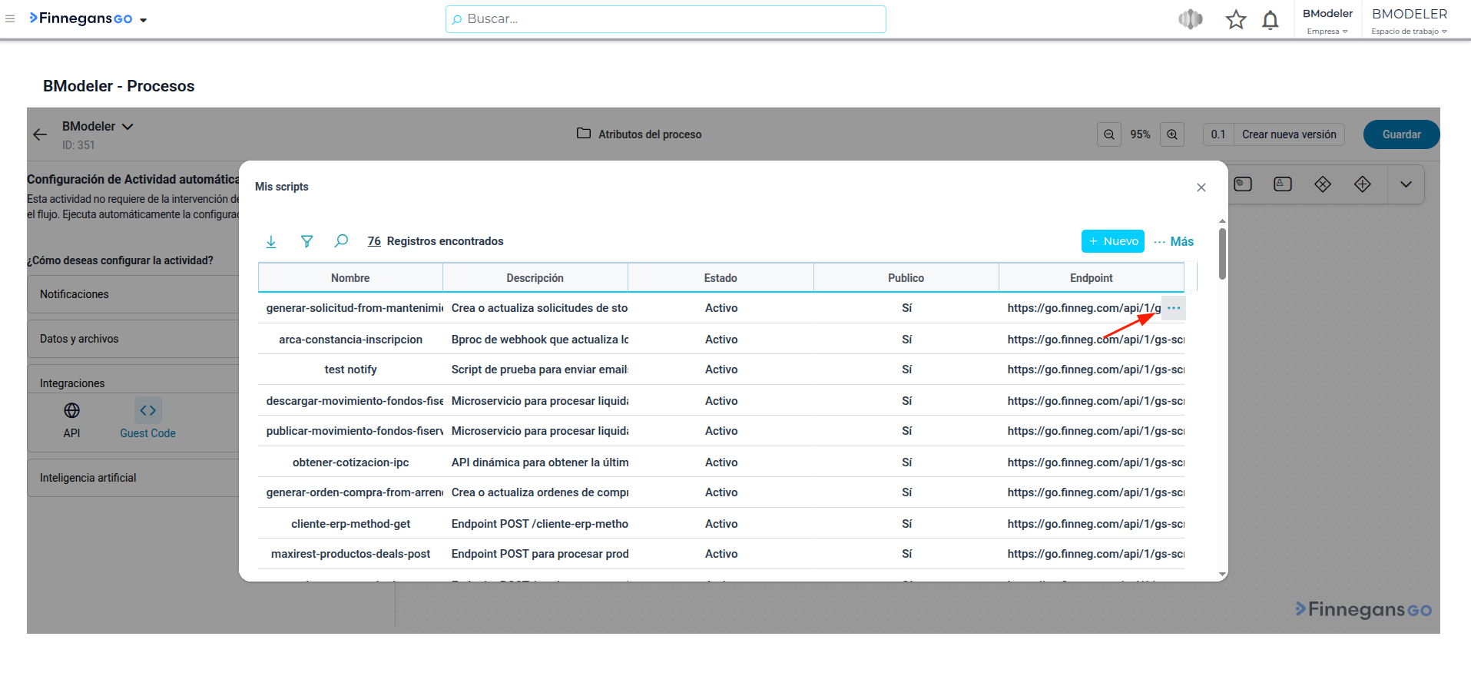This screenshot has width=1471, height=696.
Task: Focus the Buscar search field
Action: [665, 19]
